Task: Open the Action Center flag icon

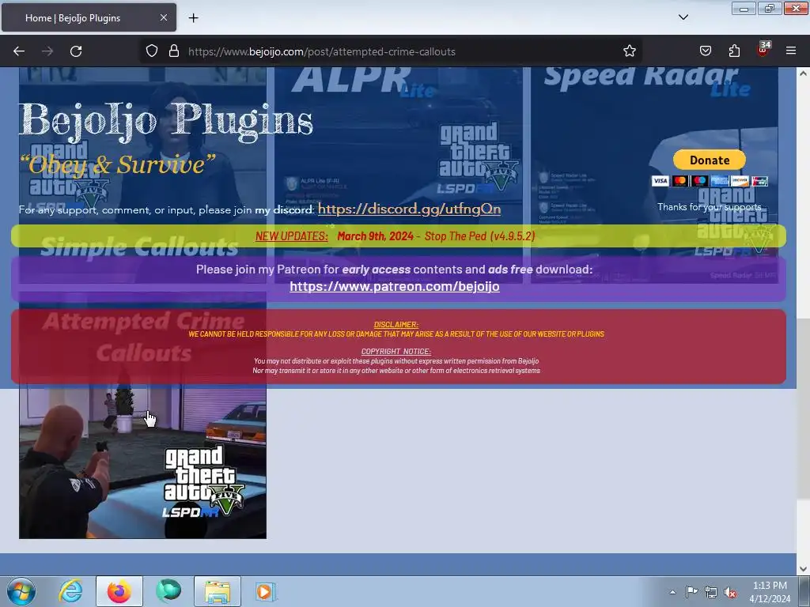Action: coord(691,592)
